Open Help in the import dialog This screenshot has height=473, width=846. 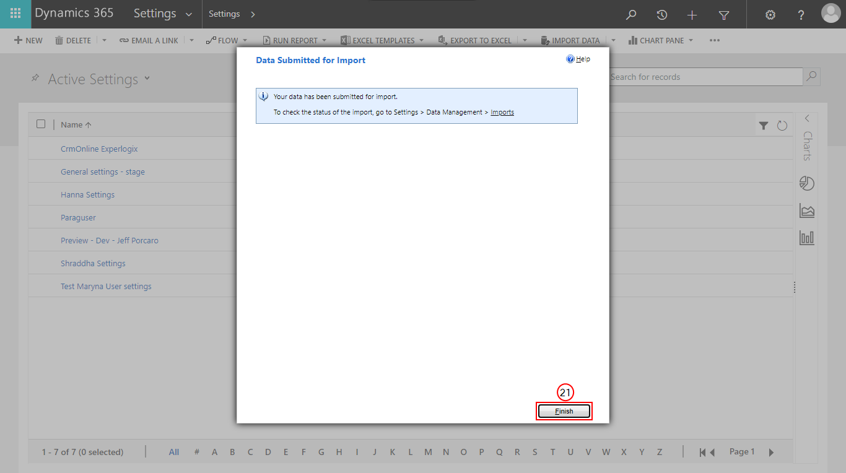[x=578, y=59]
